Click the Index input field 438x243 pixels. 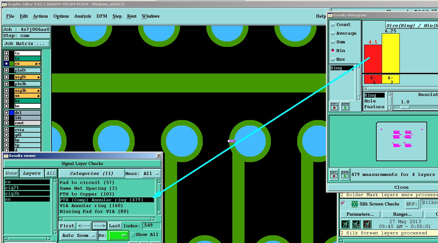[152, 226]
